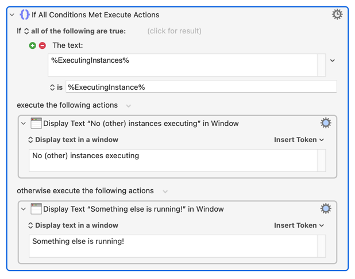Click the curly braces If action icon
Screen dimensions: 355x279
pyautogui.click(x=24, y=14)
